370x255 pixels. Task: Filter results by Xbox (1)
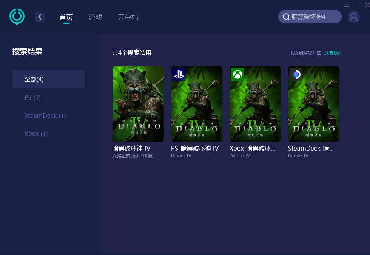(36, 134)
